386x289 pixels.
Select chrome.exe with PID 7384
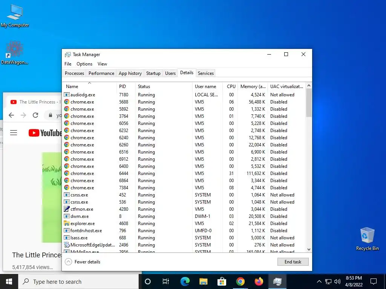click(x=184, y=188)
